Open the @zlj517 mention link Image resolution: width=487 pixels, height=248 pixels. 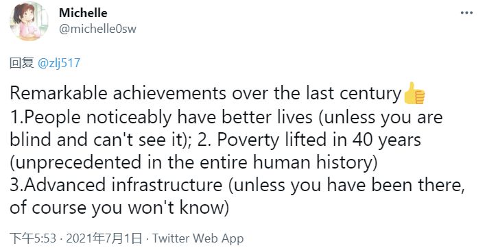(59, 63)
